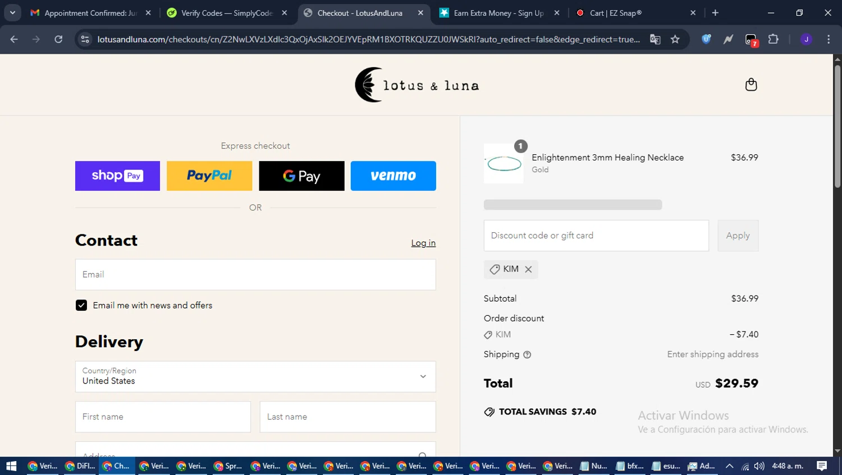View site information icon in address bar
Image resolution: width=842 pixels, height=475 pixels.
[x=85, y=39]
